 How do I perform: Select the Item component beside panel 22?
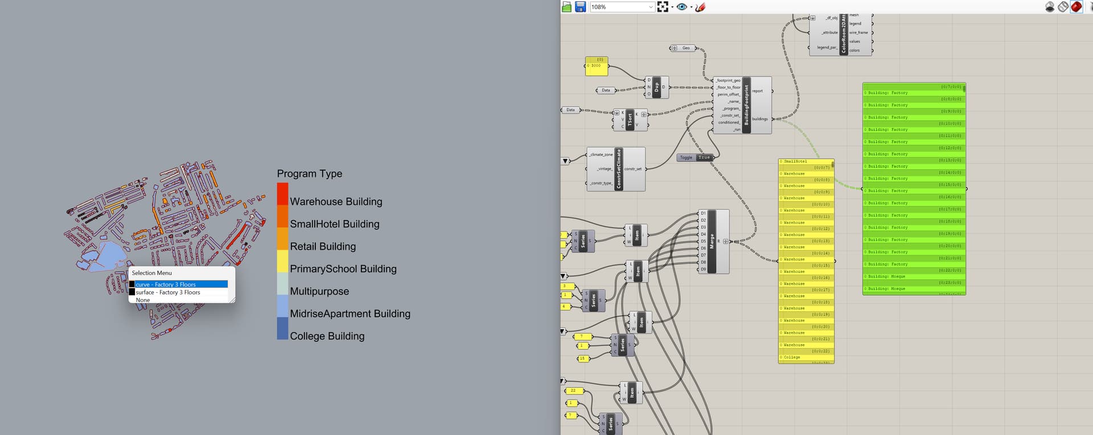pyautogui.click(x=632, y=392)
